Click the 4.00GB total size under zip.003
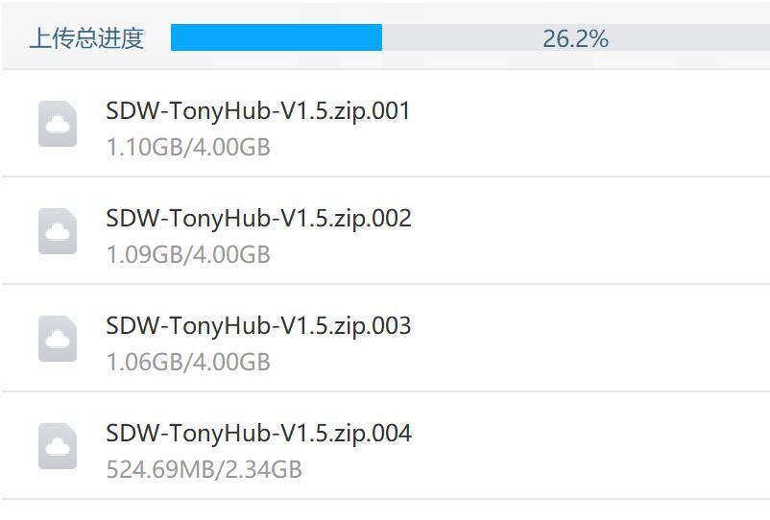The width and height of the screenshot is (770, 520). pyautogui.click(x=230, y=362)
